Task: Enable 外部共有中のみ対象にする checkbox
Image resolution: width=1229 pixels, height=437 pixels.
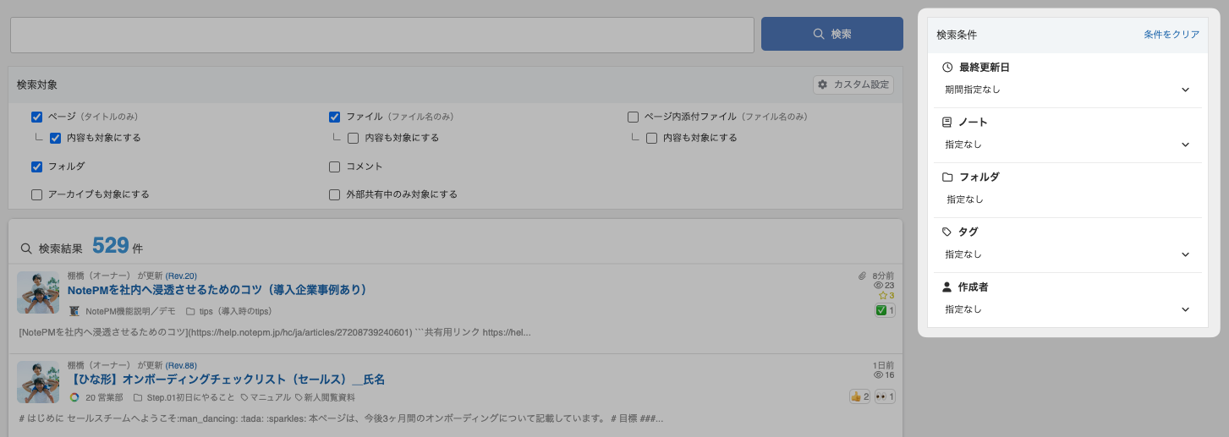Action: 334,194
